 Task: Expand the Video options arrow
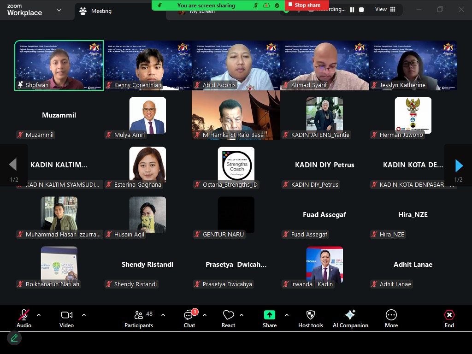pos(84,315)
